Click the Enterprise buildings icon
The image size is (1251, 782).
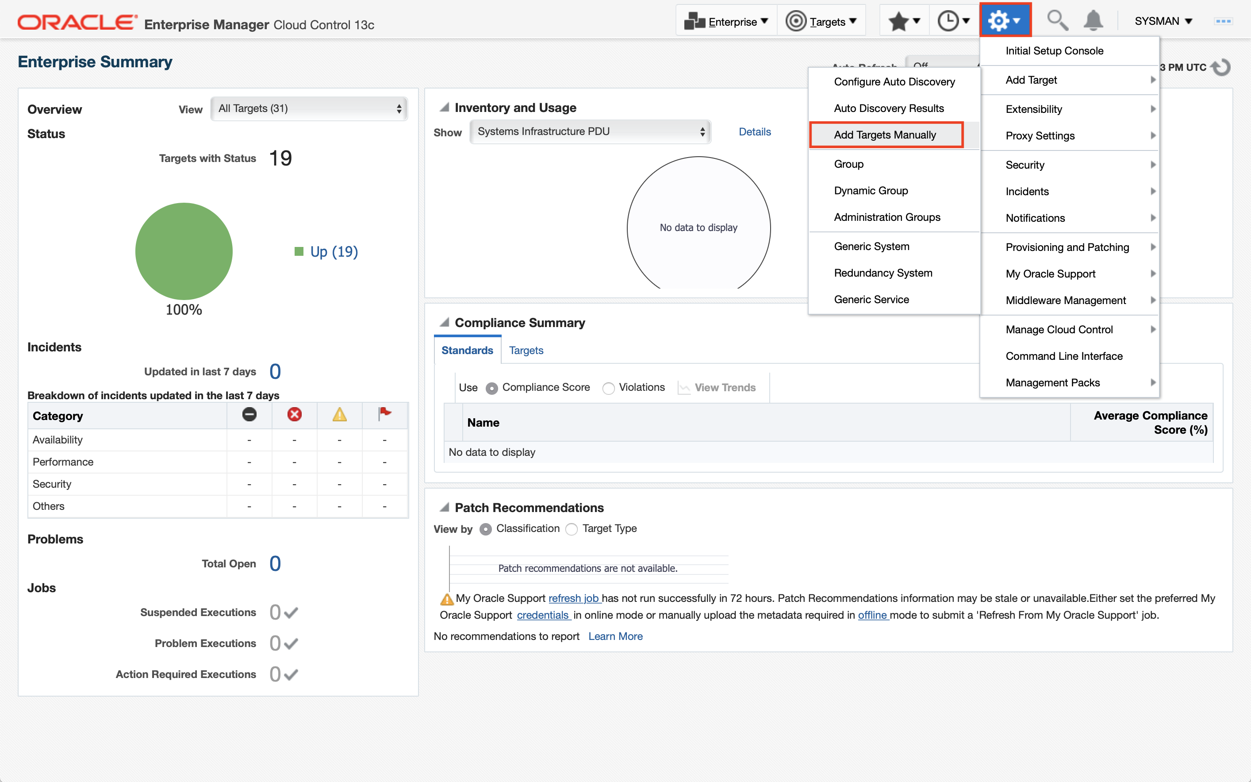pyautogui.click(x=694, y=21)
